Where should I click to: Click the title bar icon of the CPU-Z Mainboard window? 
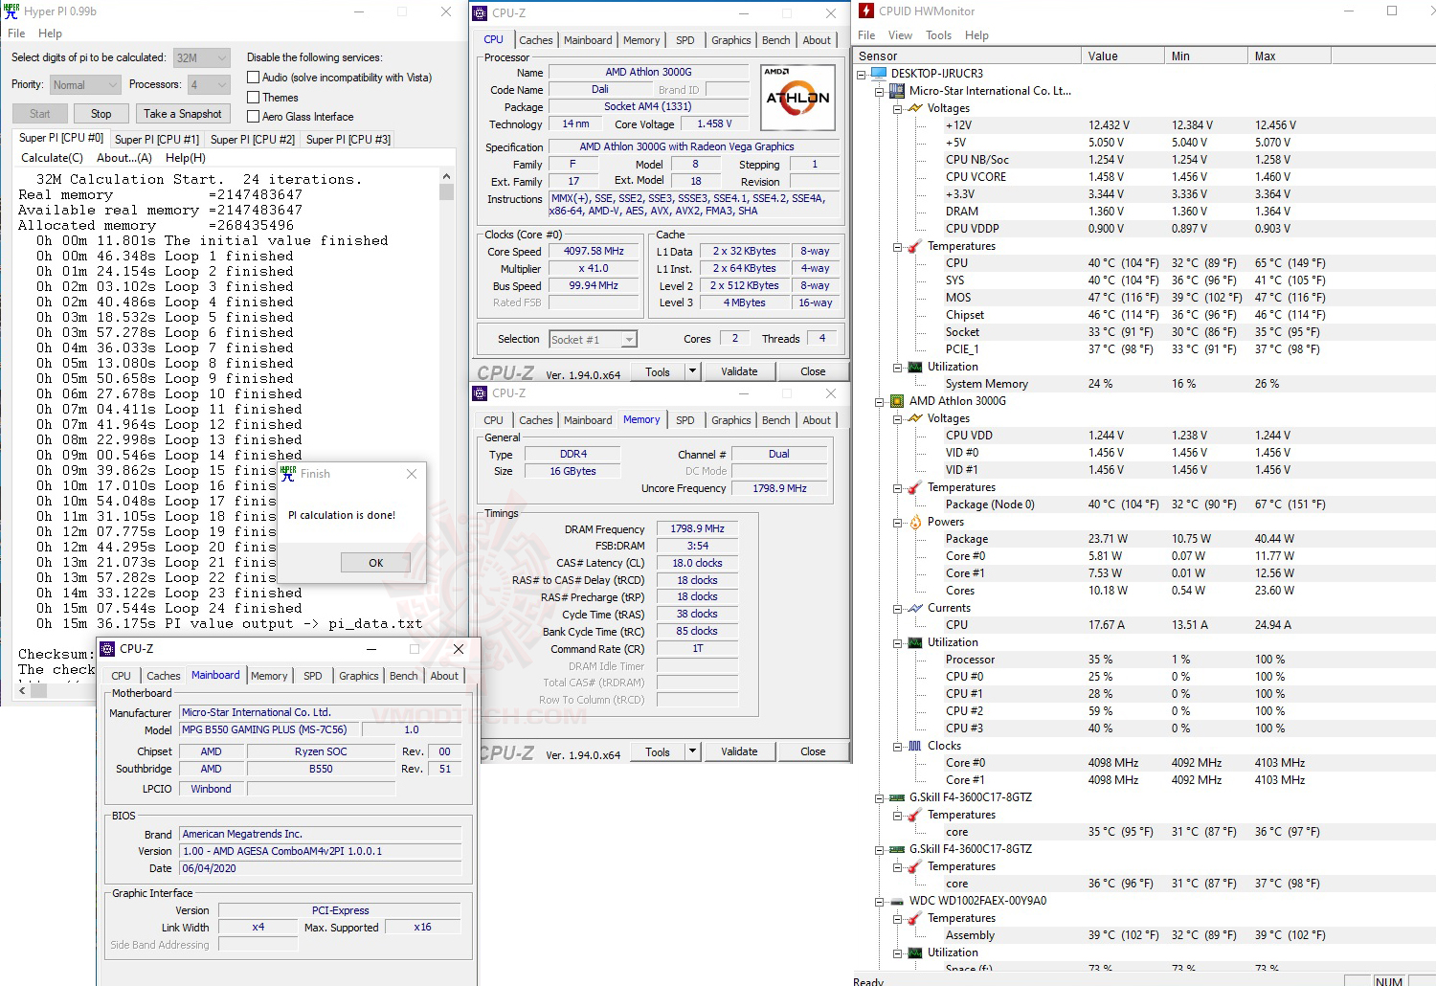coord(108,649)
